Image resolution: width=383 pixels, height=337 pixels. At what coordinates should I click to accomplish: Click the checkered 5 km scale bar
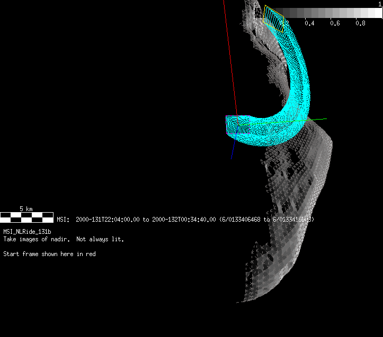27,217
